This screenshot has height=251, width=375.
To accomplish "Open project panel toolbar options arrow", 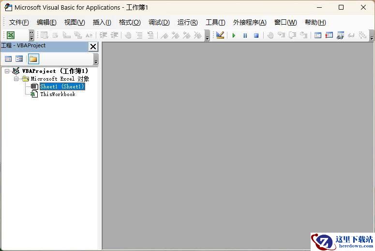I will [x=96, y=59].
